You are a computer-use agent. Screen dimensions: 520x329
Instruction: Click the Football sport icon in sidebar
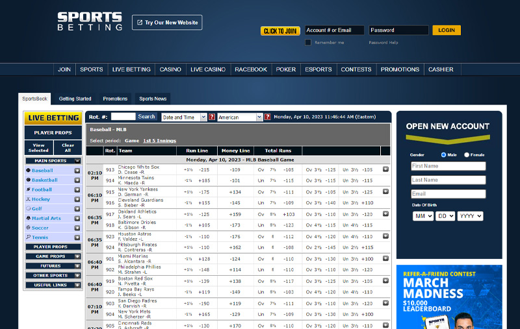click(x=28, y=189)
